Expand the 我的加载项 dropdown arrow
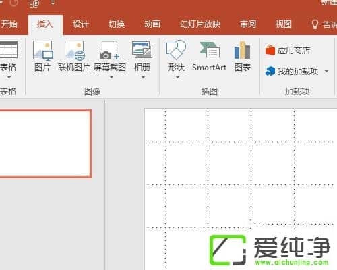 coord(326,72)
